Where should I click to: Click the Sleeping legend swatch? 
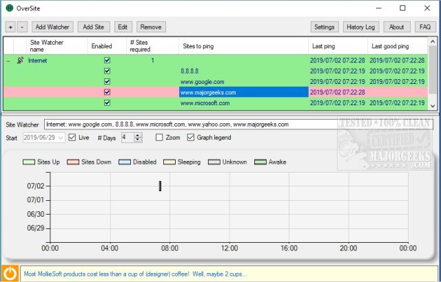tap(170, 162)
